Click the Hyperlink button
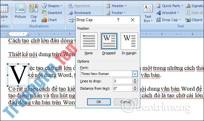Image resolution: width=204 pixels, height=121 pixels. click(x=79, y=6)
